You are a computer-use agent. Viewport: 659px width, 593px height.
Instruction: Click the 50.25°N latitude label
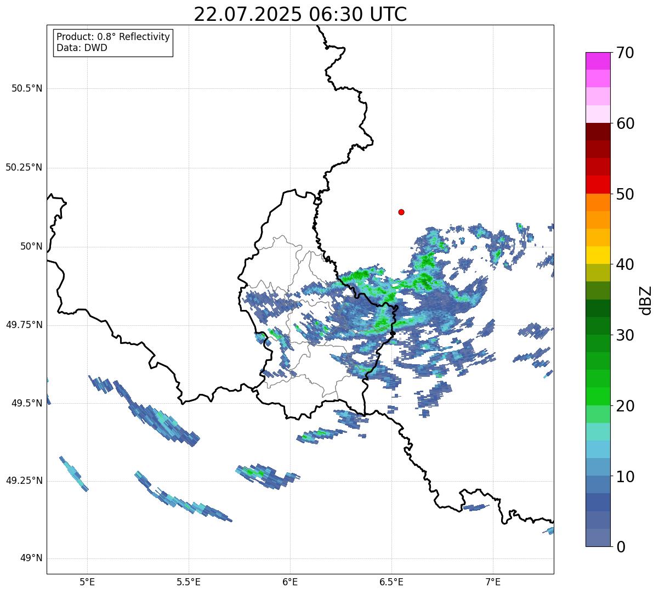(x=24, y=167)
